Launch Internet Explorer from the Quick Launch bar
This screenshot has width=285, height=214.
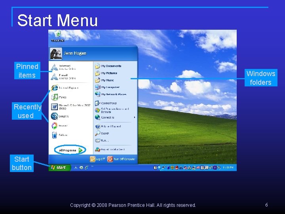(87, 168)
